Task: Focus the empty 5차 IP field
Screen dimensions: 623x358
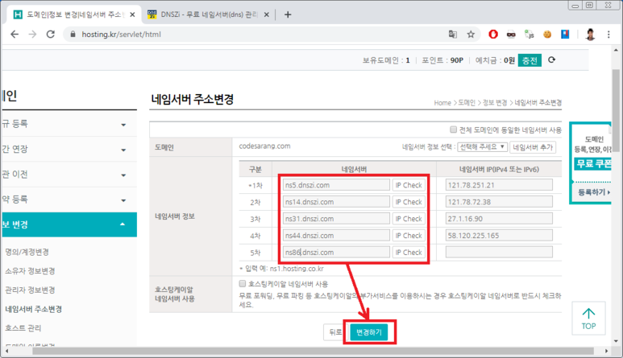Action: (499, 252)
